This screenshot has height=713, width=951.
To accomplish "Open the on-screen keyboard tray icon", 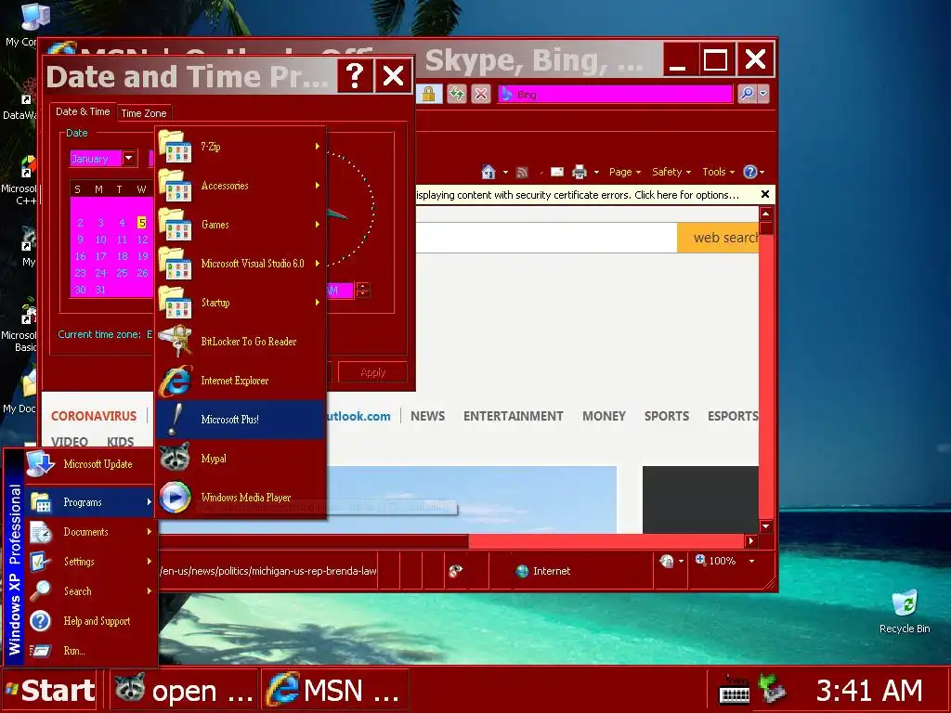I will (734, 691).
